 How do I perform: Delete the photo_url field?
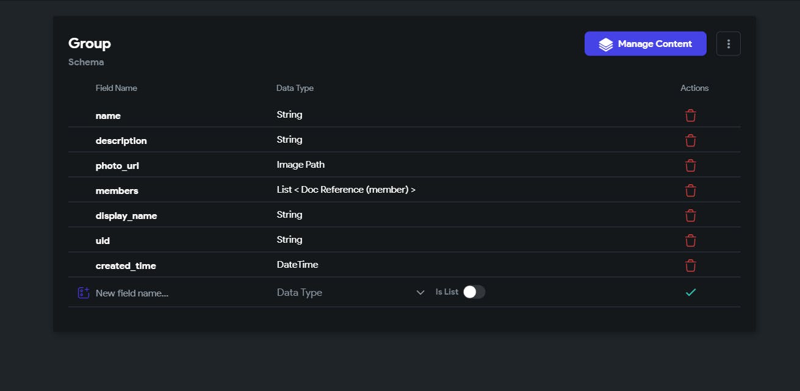[x=690, y=165]
